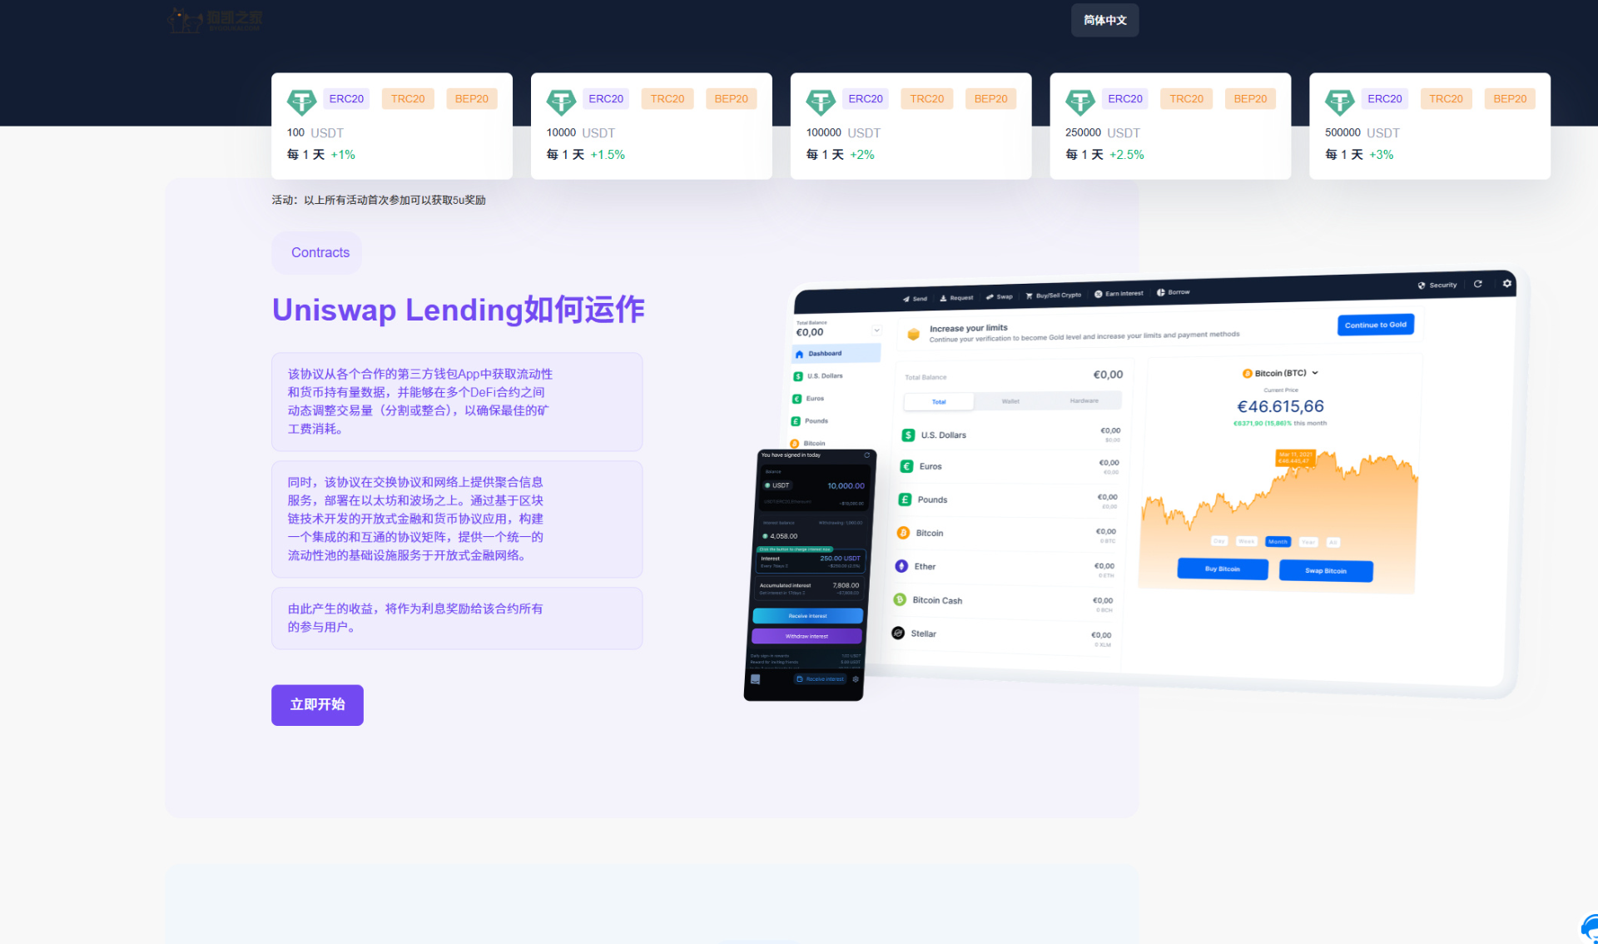Click the "100000 USDT" amount text
The height and width of the screenshot is (944, 1598).
click(843, 132)
